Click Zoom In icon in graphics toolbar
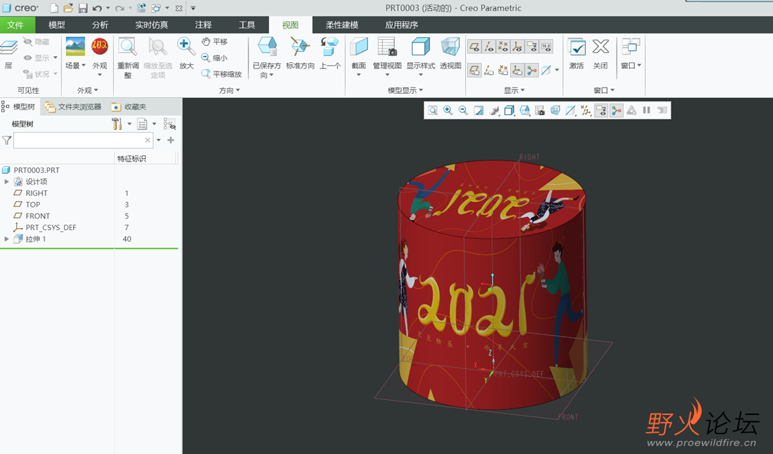773x454 pixels. coord(448,110)
